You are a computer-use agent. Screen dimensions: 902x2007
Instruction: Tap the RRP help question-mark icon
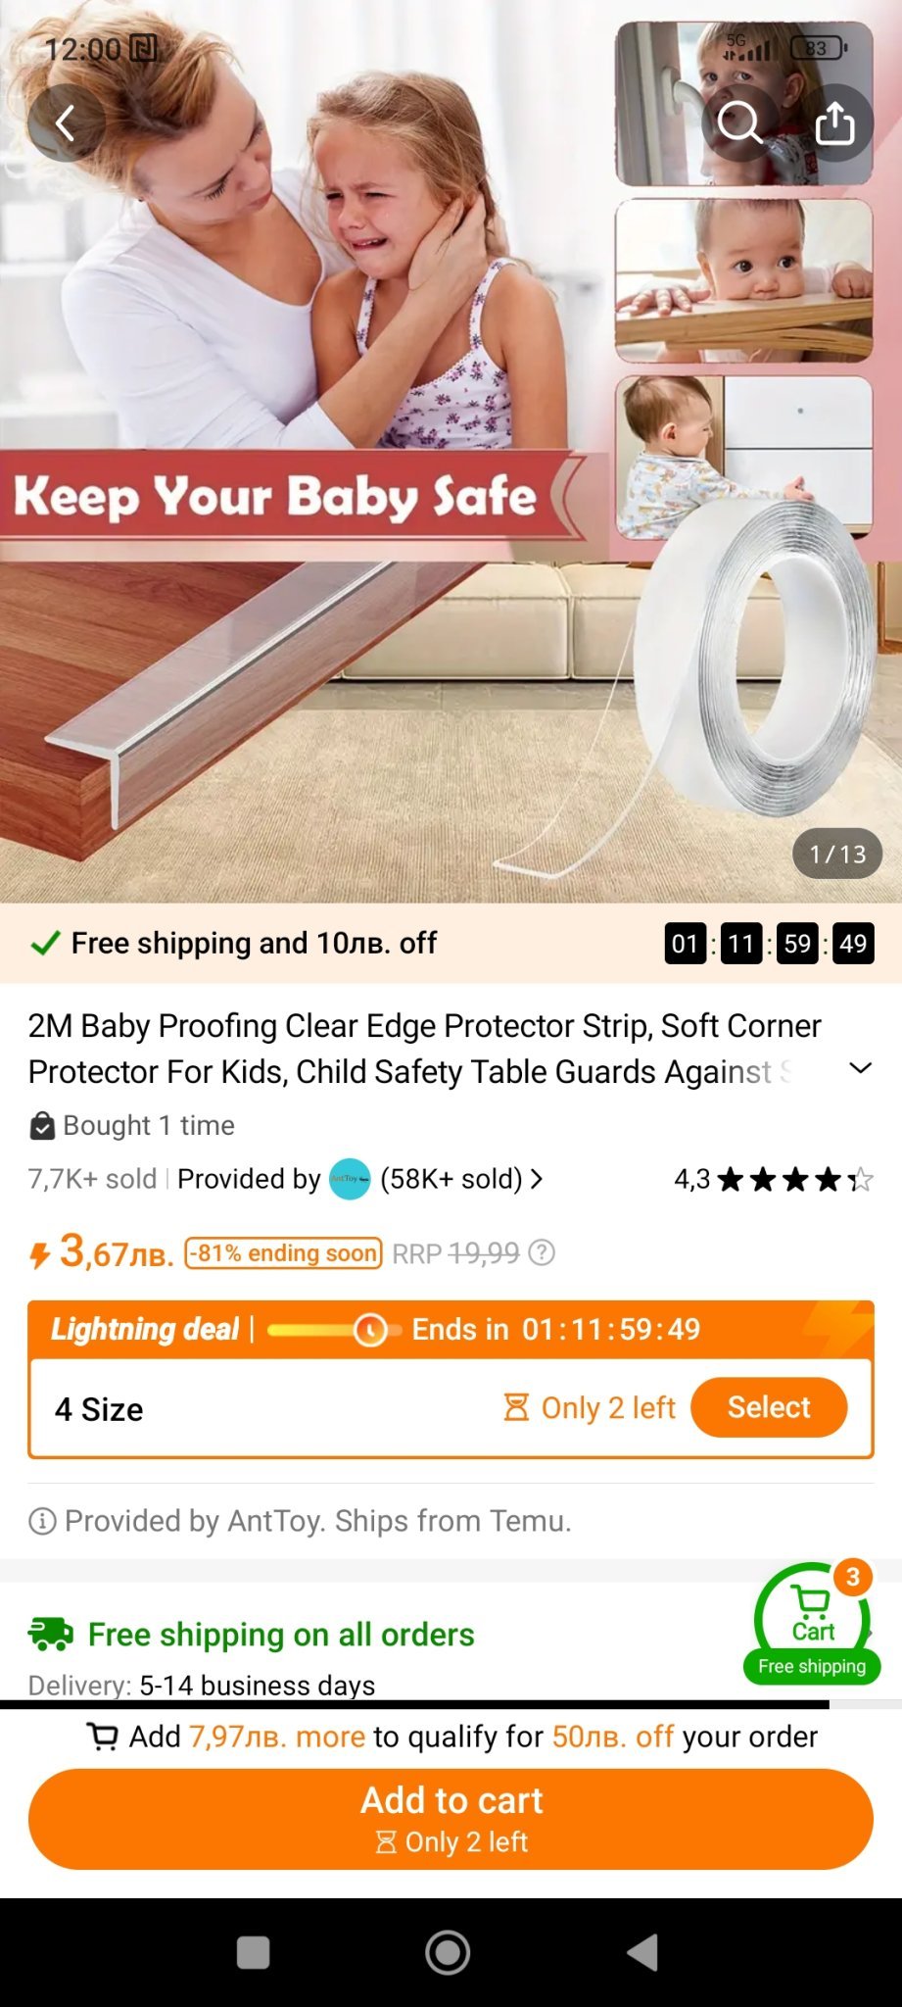tap(542, 1253)
